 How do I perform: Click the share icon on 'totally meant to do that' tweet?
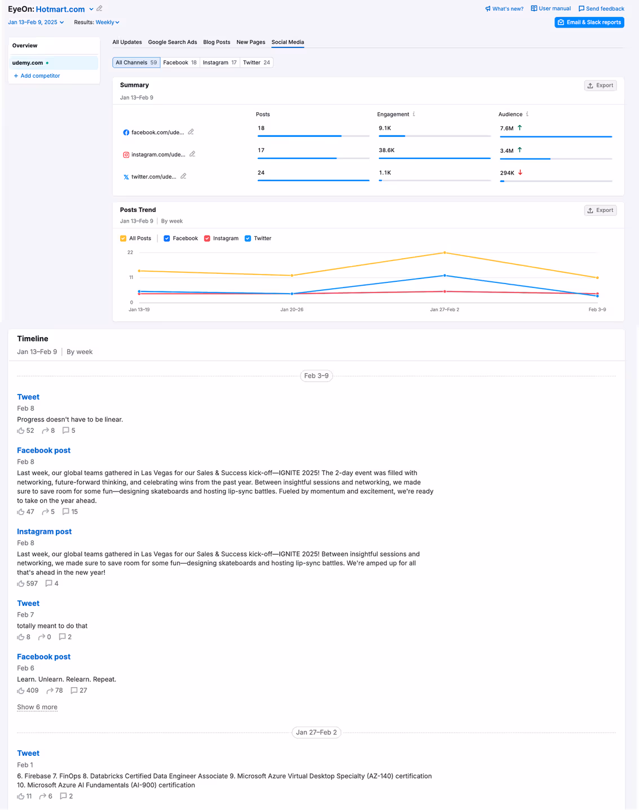41,637
